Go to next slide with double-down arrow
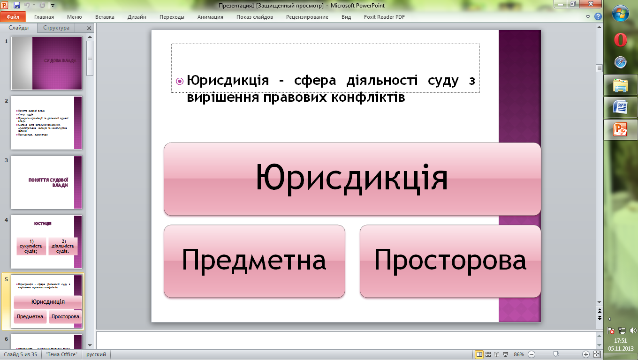This screenshot has width=638, height=360. click(x=599, y=317)
